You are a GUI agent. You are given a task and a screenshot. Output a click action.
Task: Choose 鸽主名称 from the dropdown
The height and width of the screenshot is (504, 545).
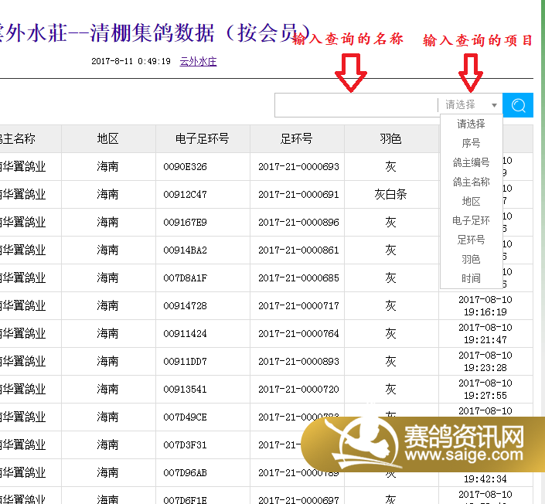point(471,182)
